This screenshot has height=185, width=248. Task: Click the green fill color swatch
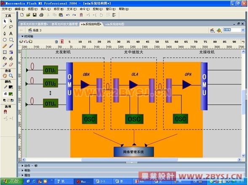[x=11, y=94]
